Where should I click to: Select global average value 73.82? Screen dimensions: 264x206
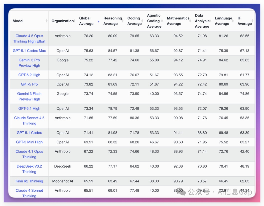click(89, 84)
